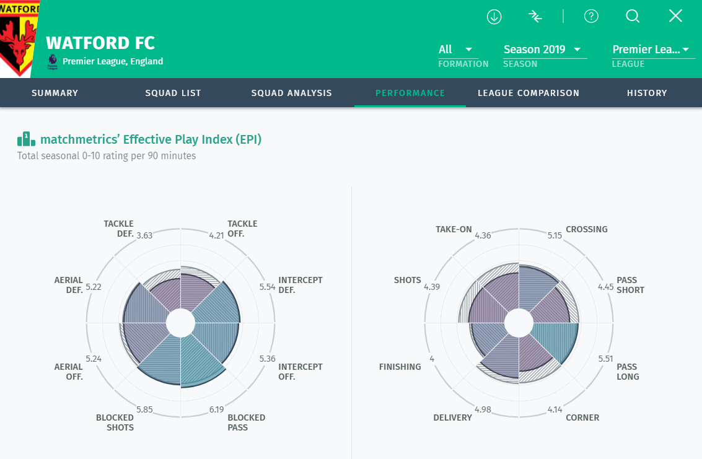Click the Take-On value 4.36
702x459 pixels.
click(483, 235)
